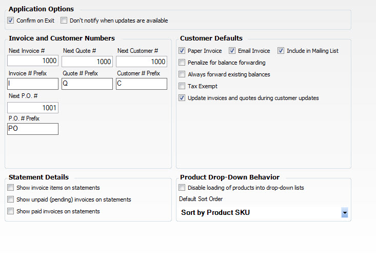Enable Show paid invoices on statements
Screen dimensions: 376x260
11,211
